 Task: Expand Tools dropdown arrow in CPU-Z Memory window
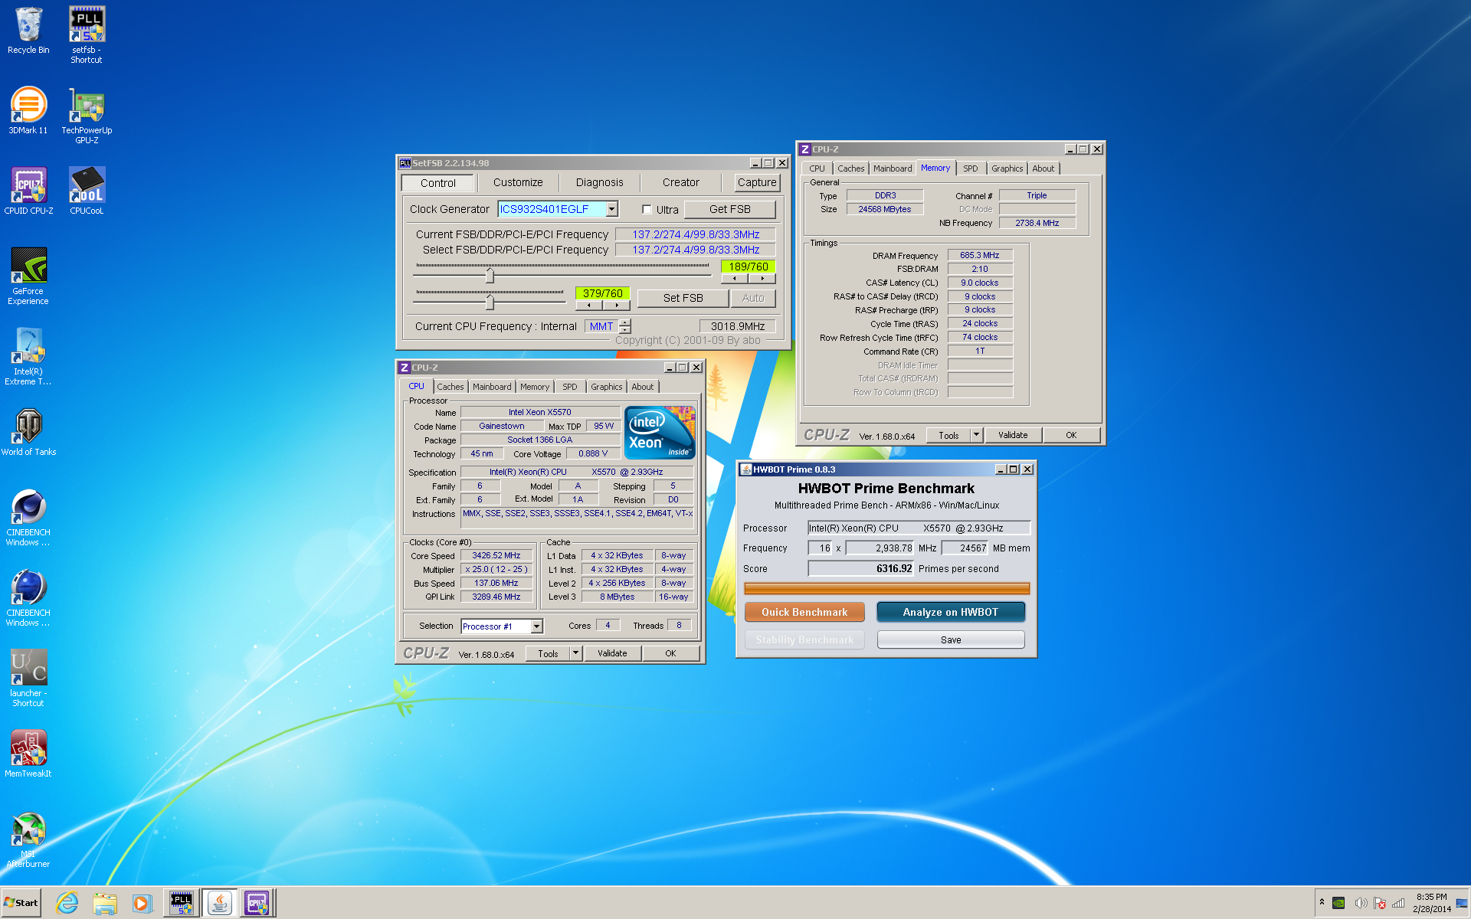(x=976, y=435)
